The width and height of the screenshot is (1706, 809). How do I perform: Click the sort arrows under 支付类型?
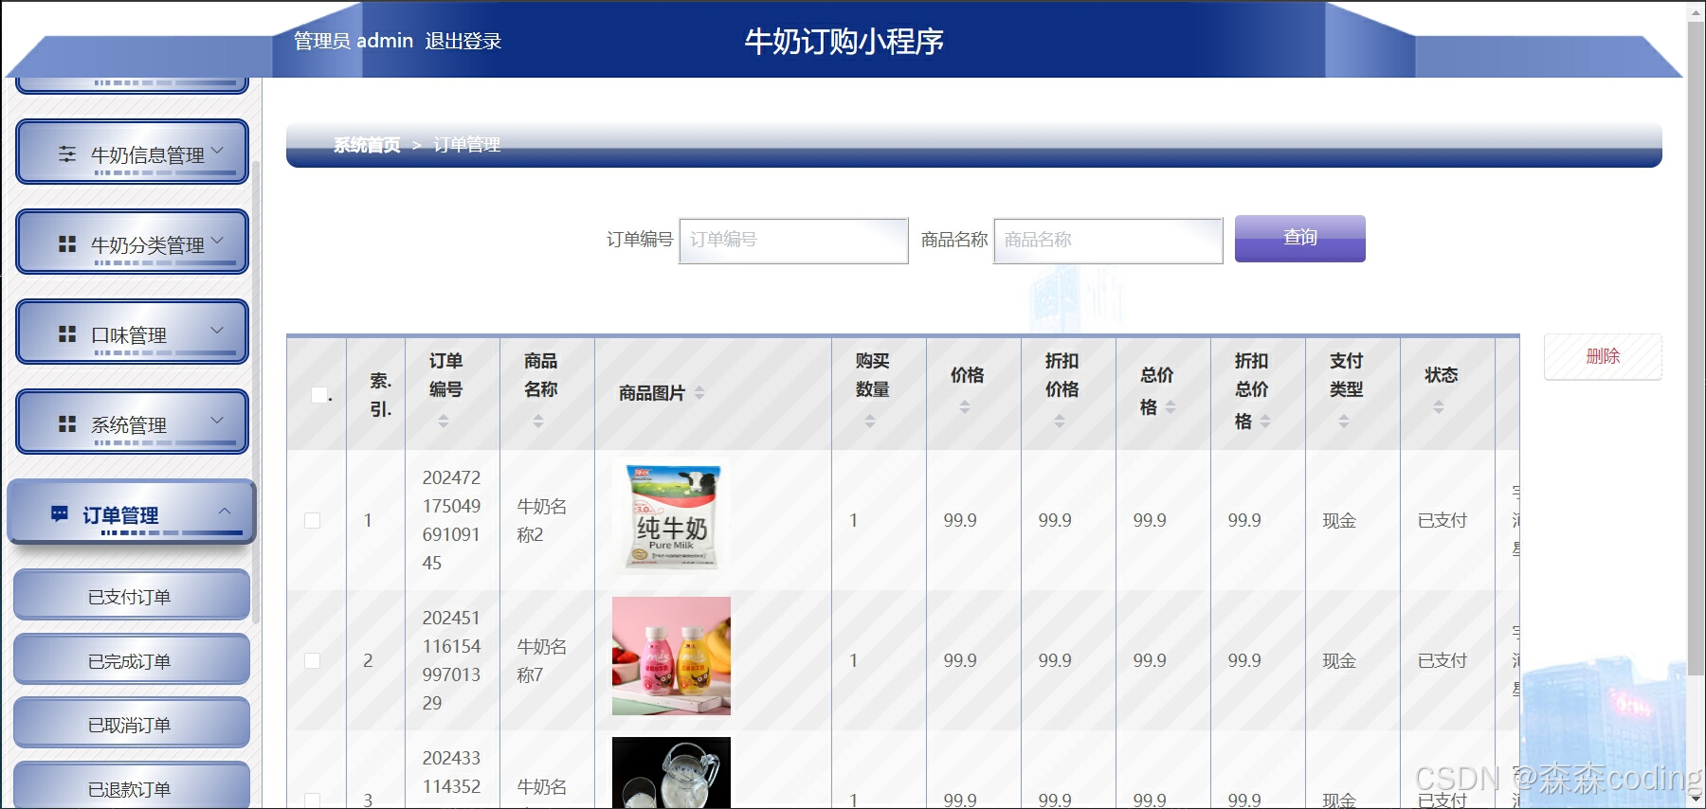point(1344,421)
